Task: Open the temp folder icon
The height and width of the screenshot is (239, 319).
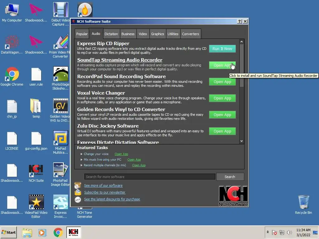Action: 36,109
